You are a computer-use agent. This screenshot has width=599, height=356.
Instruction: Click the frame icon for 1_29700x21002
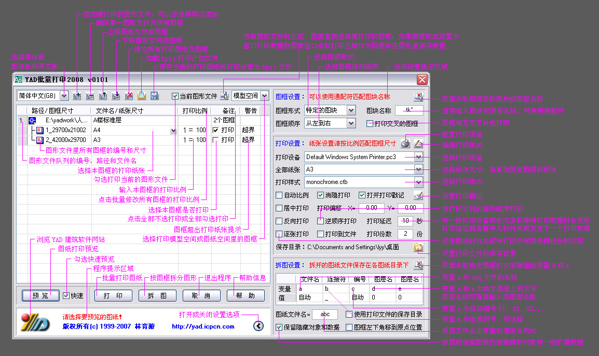[40, 131]
